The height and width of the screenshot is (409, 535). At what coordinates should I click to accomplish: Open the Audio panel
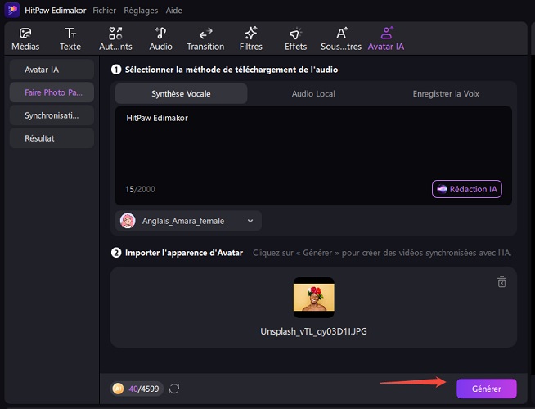(x=160, y=39)
